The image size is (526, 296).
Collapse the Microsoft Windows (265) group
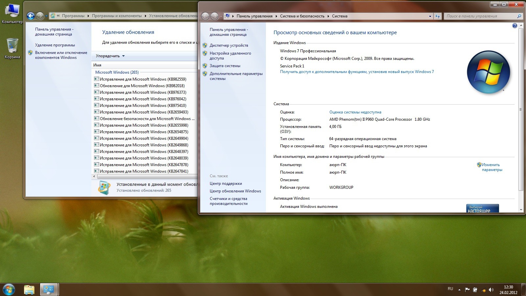(117, 72)
